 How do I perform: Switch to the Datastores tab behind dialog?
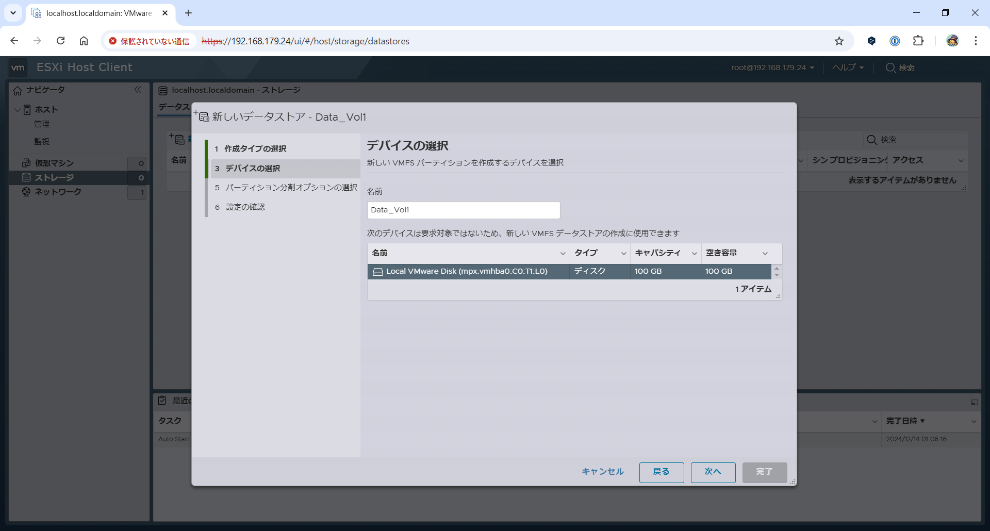(174, 107)
